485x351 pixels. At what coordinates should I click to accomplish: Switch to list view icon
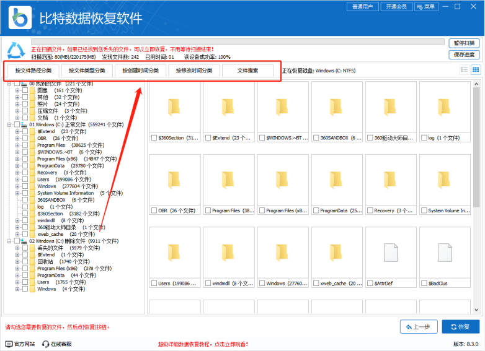[x=465, y=70]
